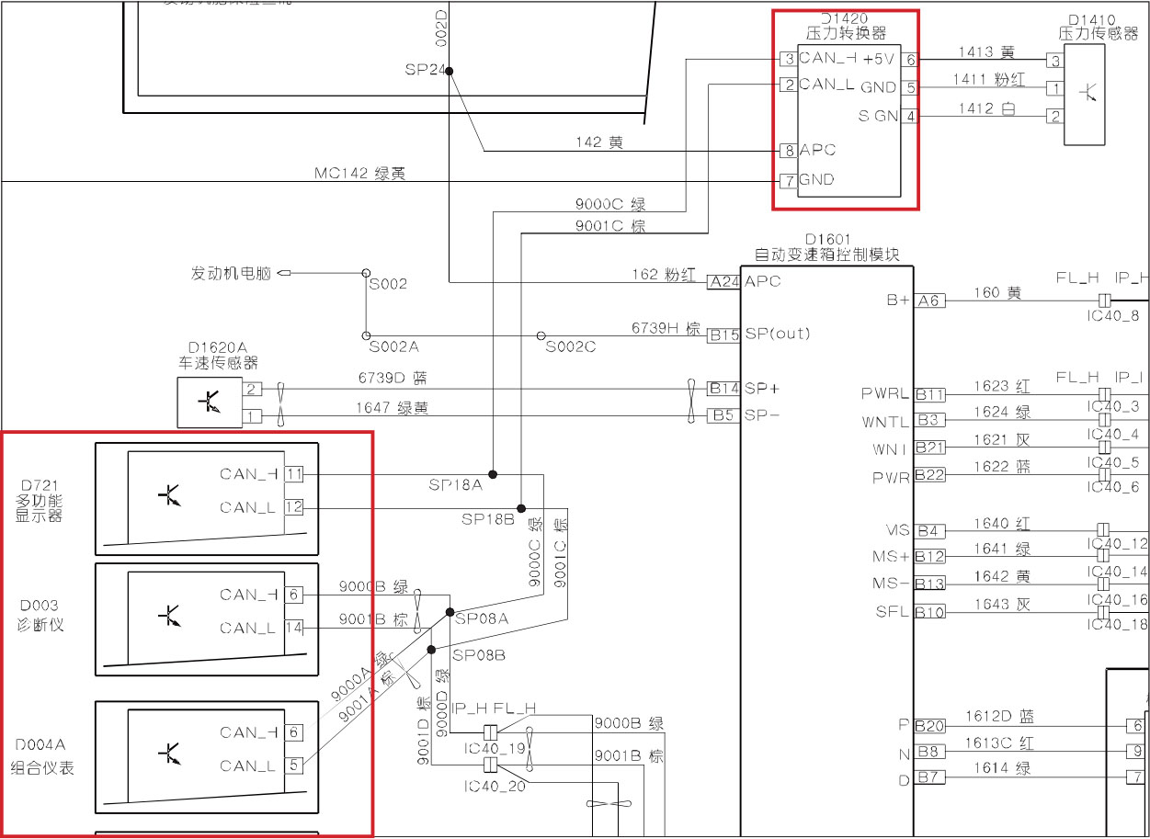
Task: Select the D003 diagnostic tool transistor symbol
Action: 169,615
